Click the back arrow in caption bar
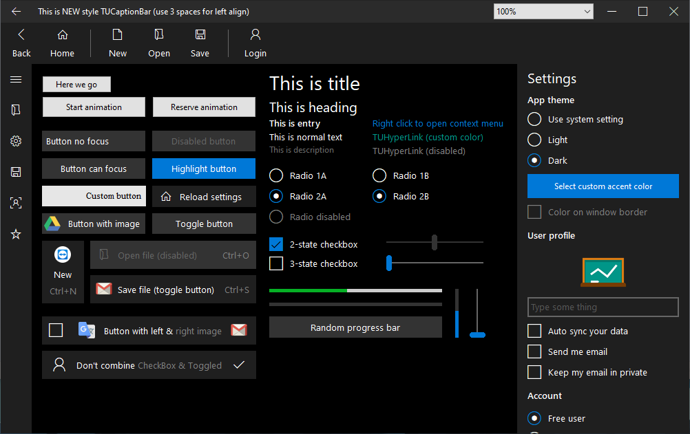 17,12
